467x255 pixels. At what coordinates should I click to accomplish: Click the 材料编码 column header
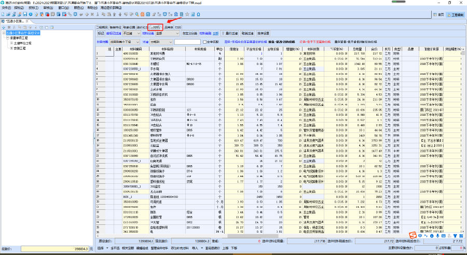pos(135,49)
